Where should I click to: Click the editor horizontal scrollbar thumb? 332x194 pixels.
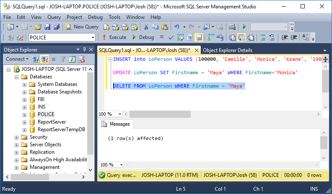(160, 114)
